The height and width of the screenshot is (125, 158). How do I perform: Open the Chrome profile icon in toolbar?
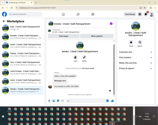tap(151, 8)
